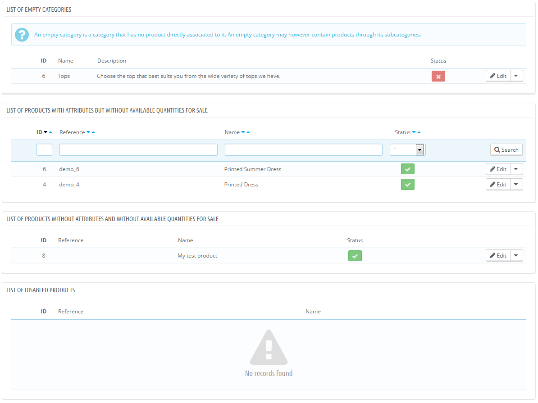Click the pencil icon on Tops Edit button
This screenshot has height=403, width=538.
tap(492, 76)
